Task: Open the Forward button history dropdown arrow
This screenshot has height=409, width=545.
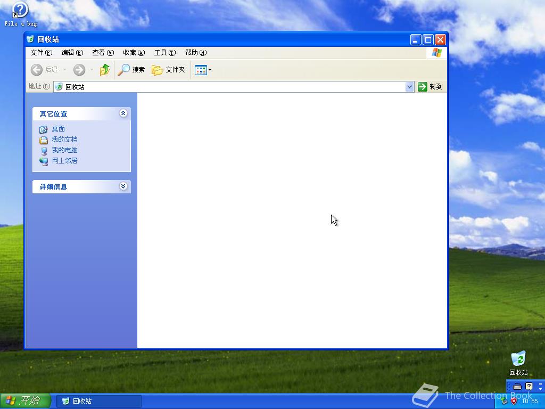Action: tap(92, 70)
